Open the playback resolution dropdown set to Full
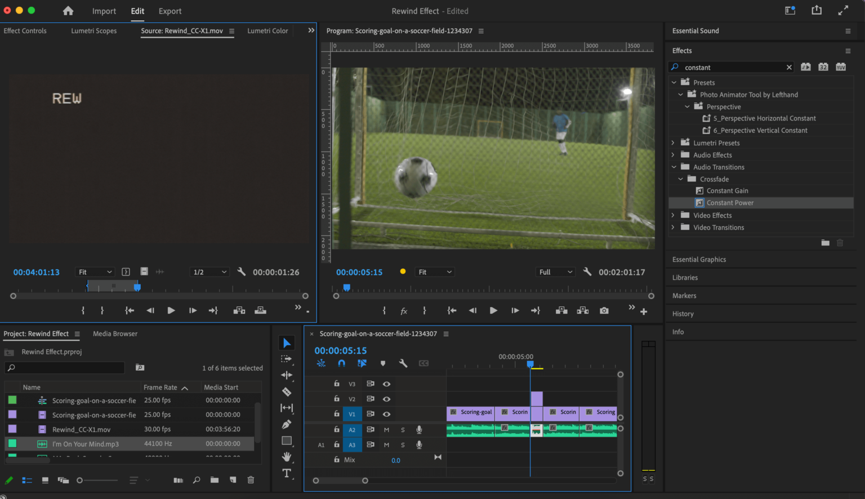This screenshot has height=499, width=865. 555,271
